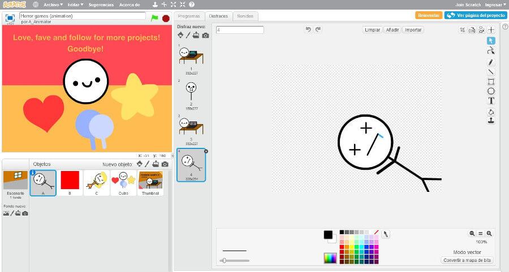509x272 pixels.
Task: Click the Scratch logo
Action: 14,5
